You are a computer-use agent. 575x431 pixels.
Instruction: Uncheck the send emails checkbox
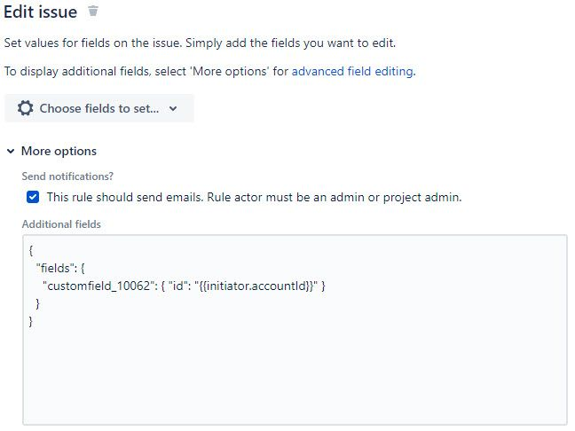[x=33, y=197]
